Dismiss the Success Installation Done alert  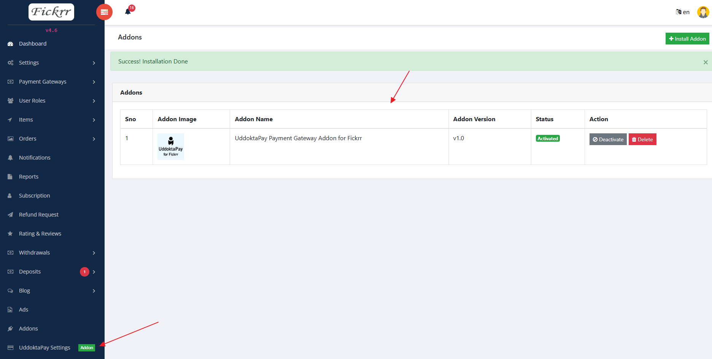pyautogui.click(x=706, y=62)
